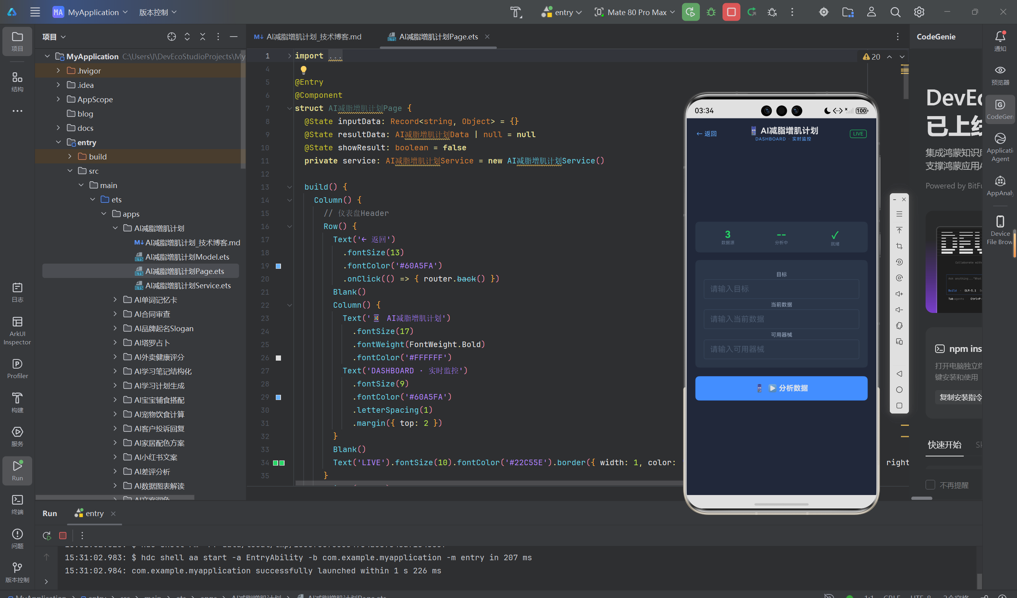The width and height of the screenshot is (1017, 598).
Task: Tap 分析数据 button in emulator
Action: coord(781,388)
